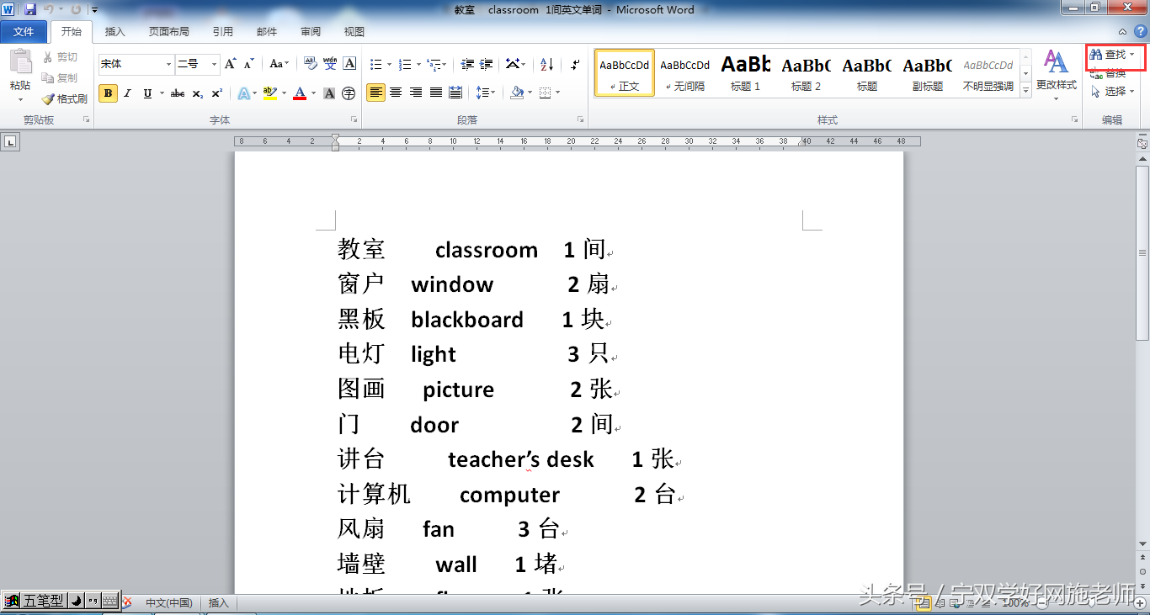Apply the red font color
Image resolution: width=1150 pixels, height=615 pixels.
[x=299, y=93]
